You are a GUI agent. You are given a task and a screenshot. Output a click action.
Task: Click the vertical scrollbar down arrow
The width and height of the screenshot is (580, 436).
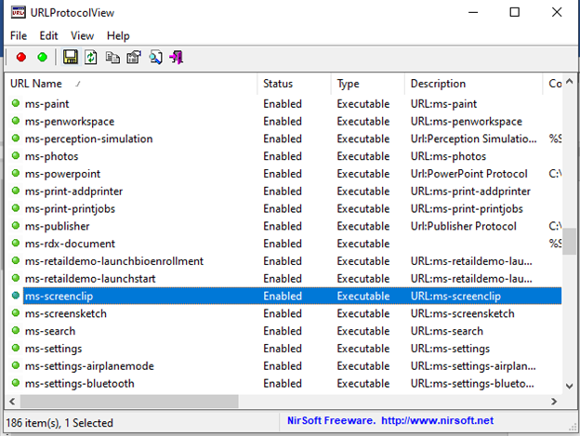(x=569, y=386)
